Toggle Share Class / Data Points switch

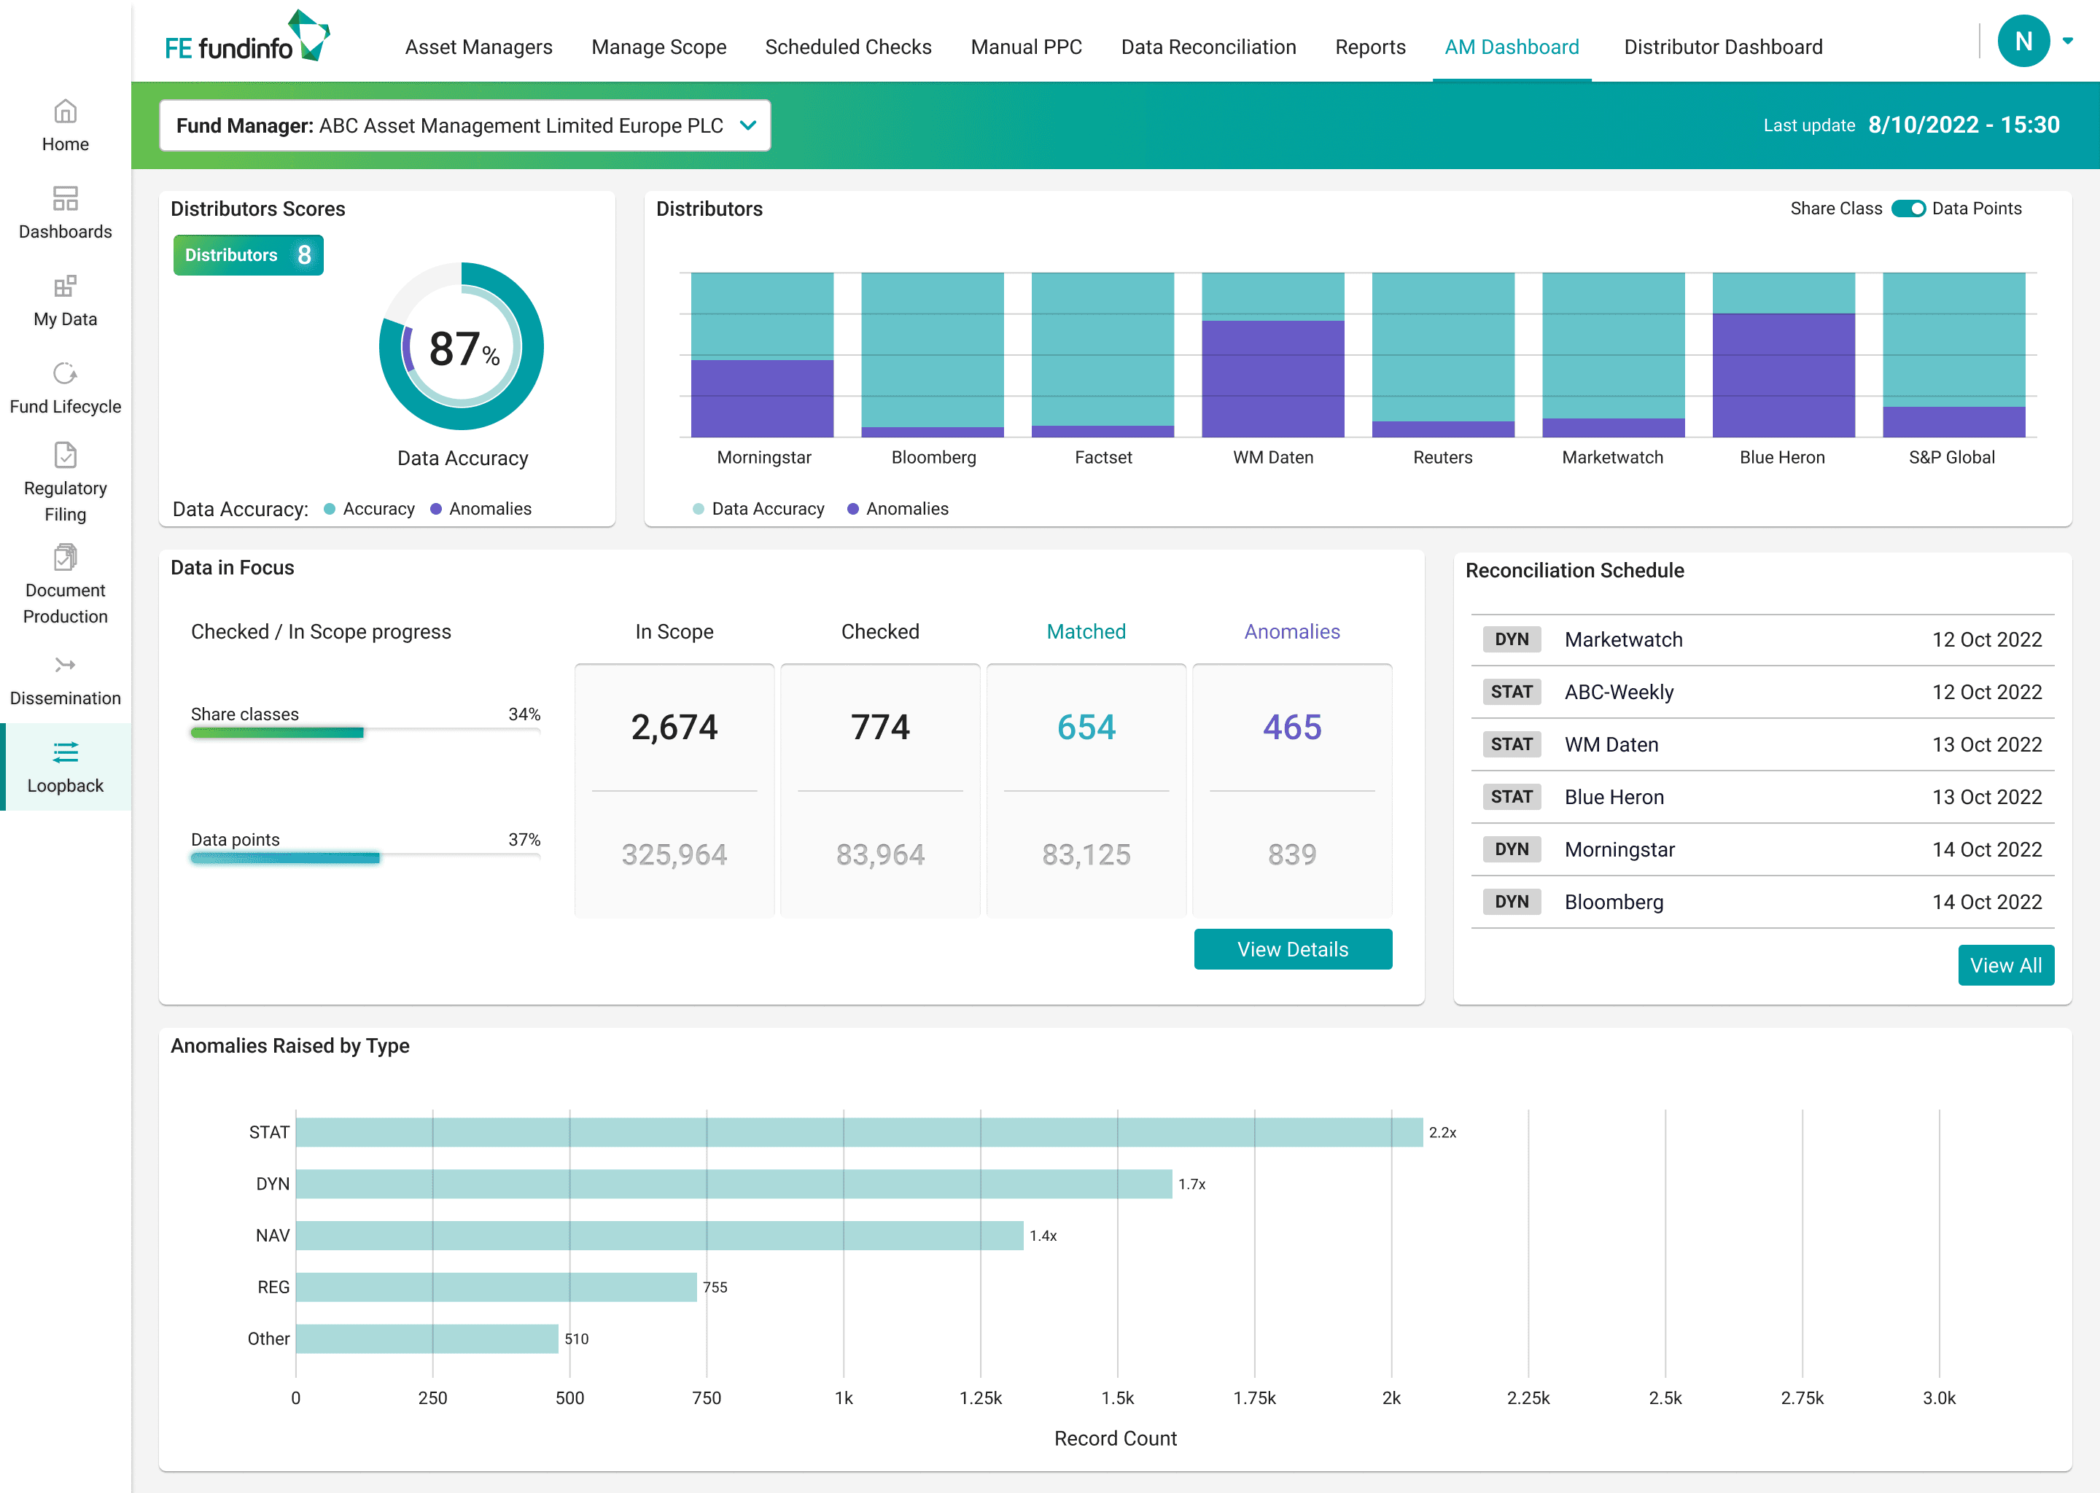tap(1907, 208)
